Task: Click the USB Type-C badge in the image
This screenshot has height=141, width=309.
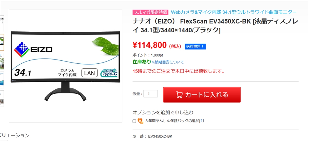Action: (109, 73)
